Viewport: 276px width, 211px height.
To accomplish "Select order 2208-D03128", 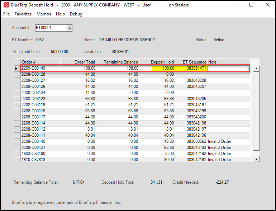I will pos(40,74).
